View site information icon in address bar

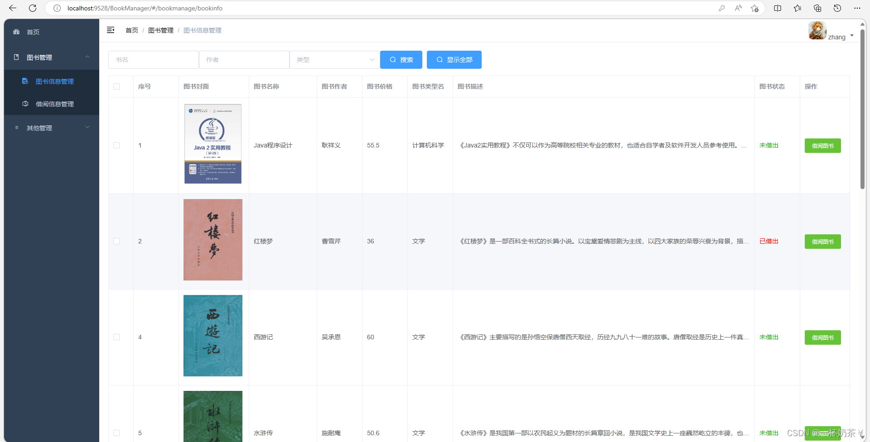(57, 8)
